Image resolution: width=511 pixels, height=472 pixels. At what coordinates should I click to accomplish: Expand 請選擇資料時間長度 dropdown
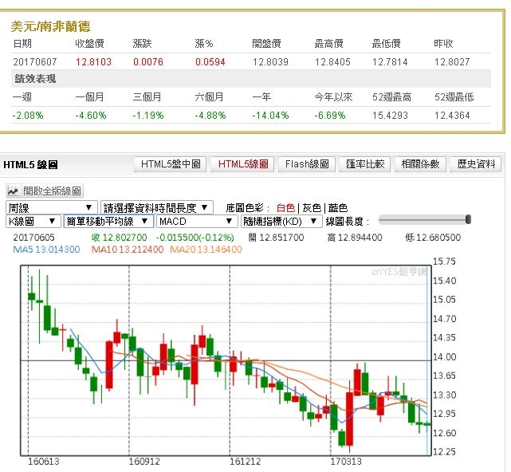pyautogui.click(x=157, y=207)
